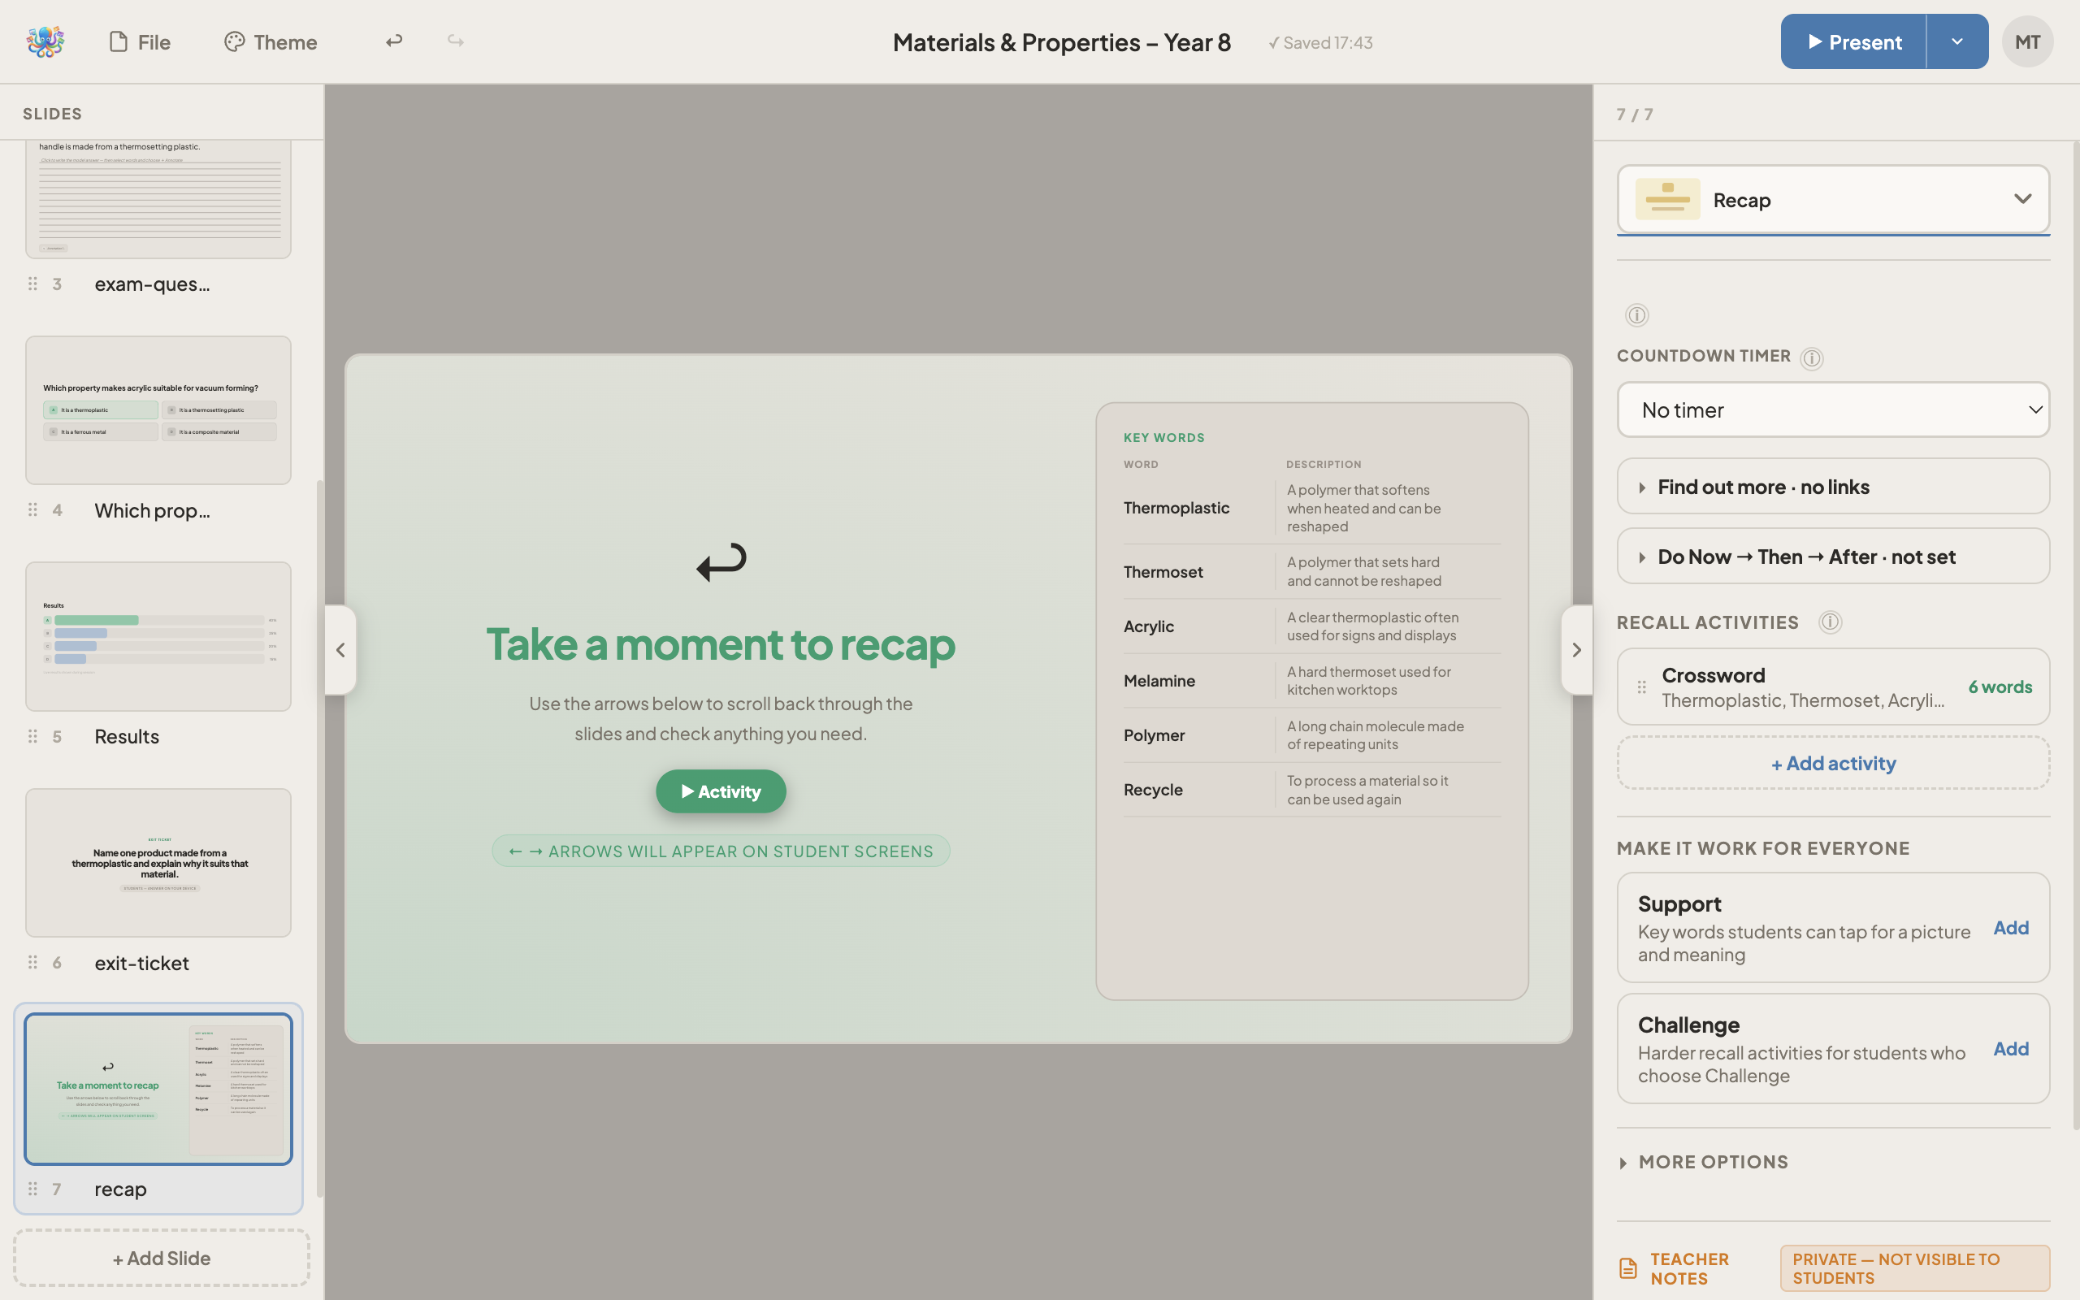The image size is (2080, 1300).
Task: Open the File menu
Action: [x=139, y=41]
